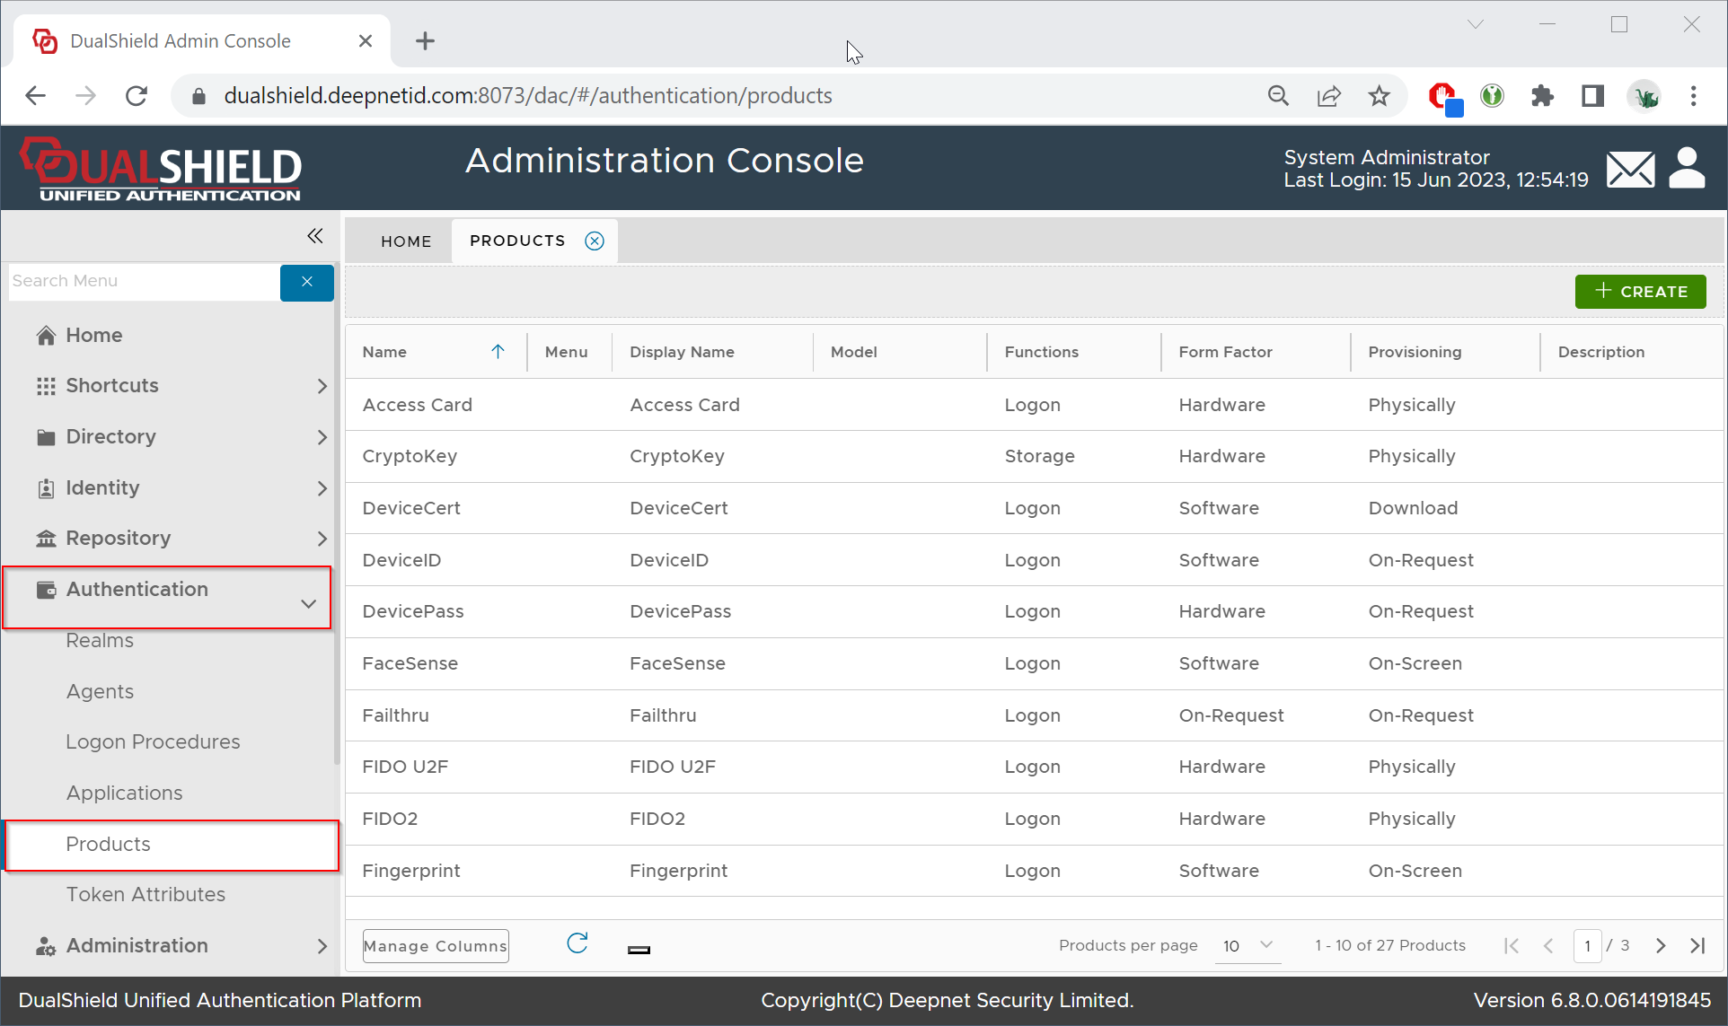Image resolution: width=1728 pixels, height=1026 pixels.
Task: Close the PRODUCTS tab with X icon
Action: tap(595, 241)
